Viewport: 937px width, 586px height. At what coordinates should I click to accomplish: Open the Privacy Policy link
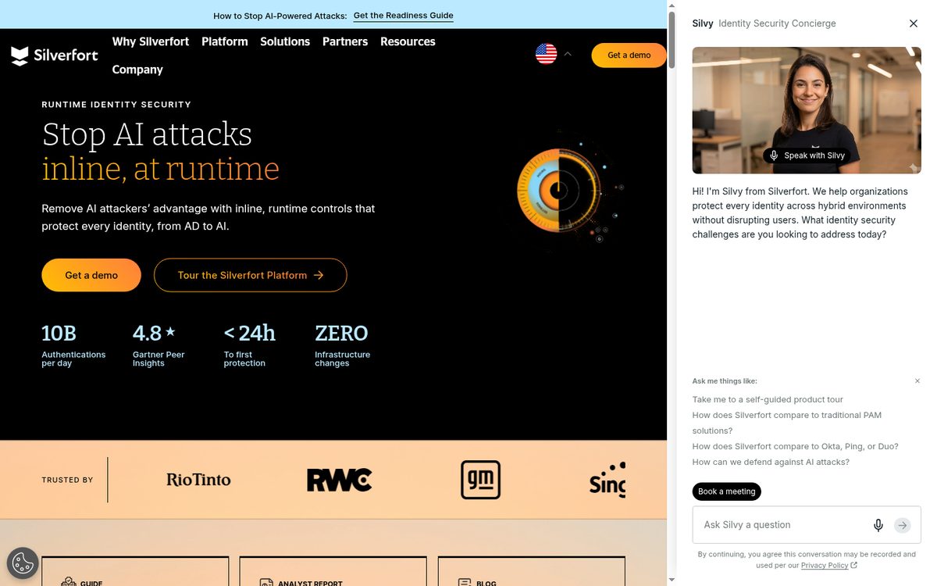click(825, 565)
